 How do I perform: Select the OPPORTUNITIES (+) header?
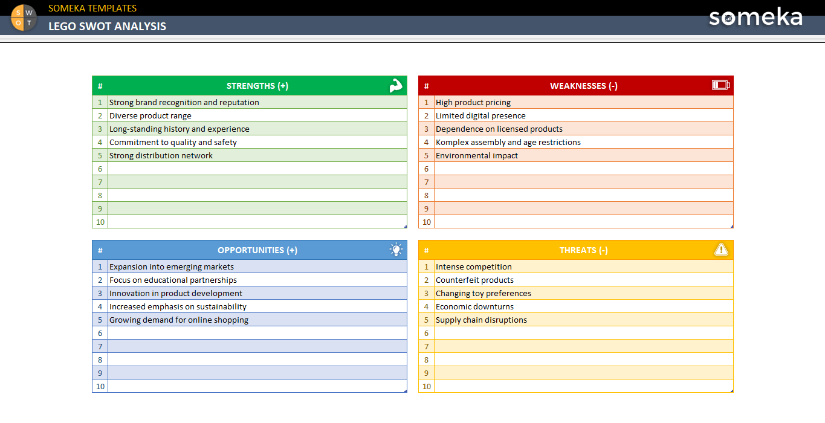pos(257,250)
